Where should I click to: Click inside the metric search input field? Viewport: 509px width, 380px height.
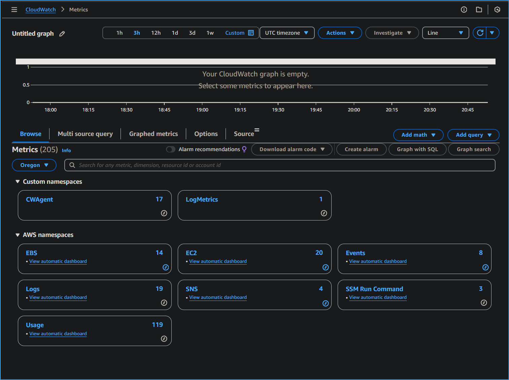point(236,165)
